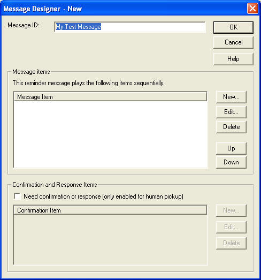The height and width of the screenshot is (280, 261).
Task: Move the message item Up
Action: pos(231,148)
